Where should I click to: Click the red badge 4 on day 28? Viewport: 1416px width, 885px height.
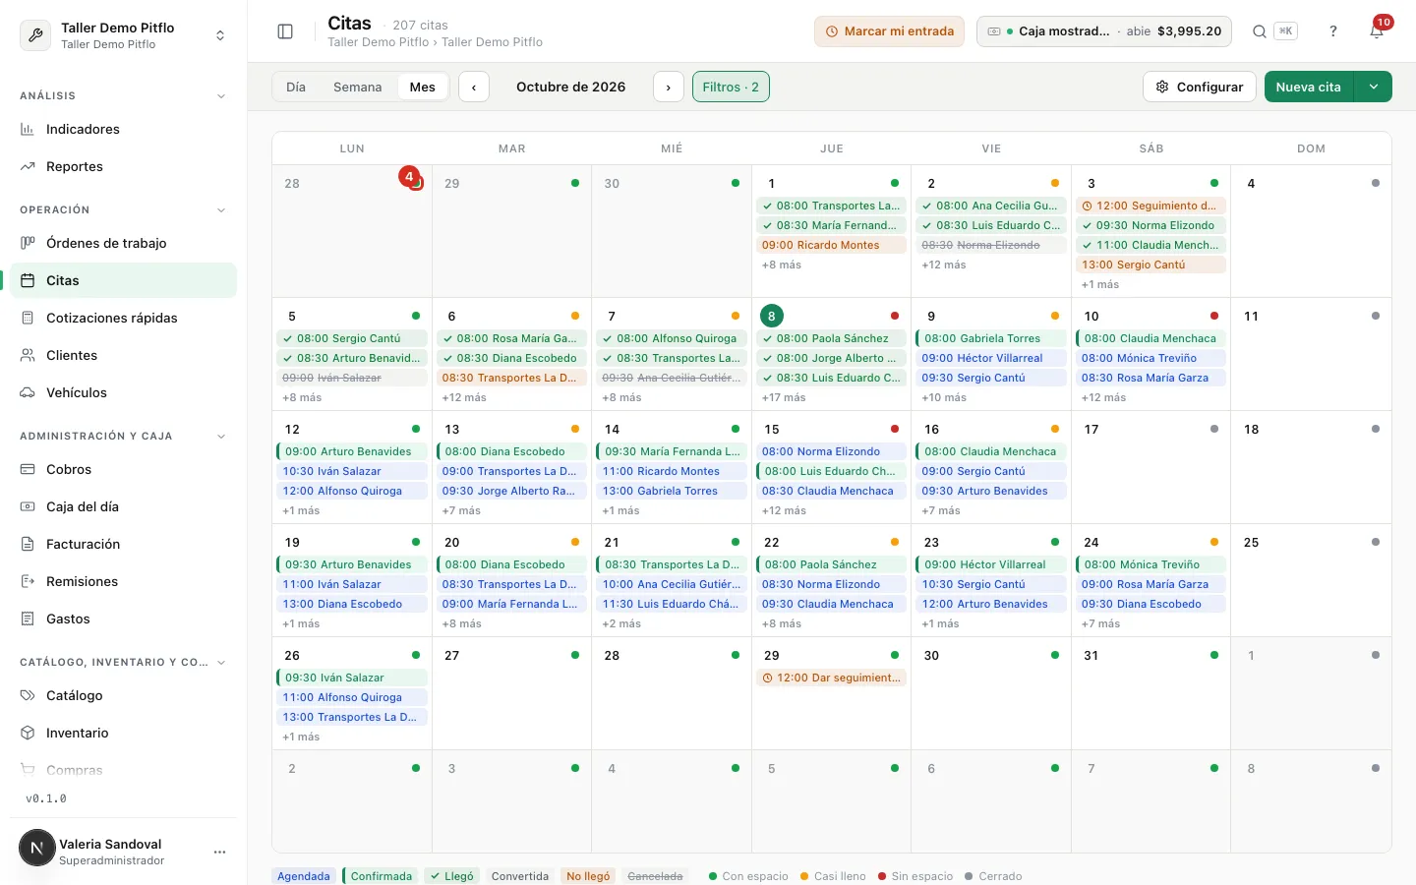coord(409,177)
